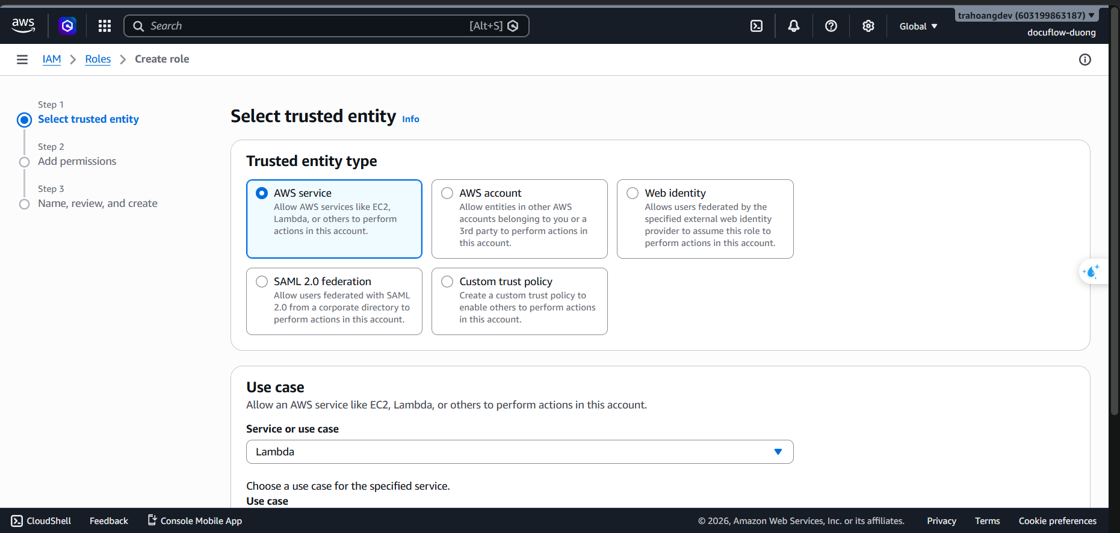
Task: Show notifications via the bell icon
Action: (794, 26)
